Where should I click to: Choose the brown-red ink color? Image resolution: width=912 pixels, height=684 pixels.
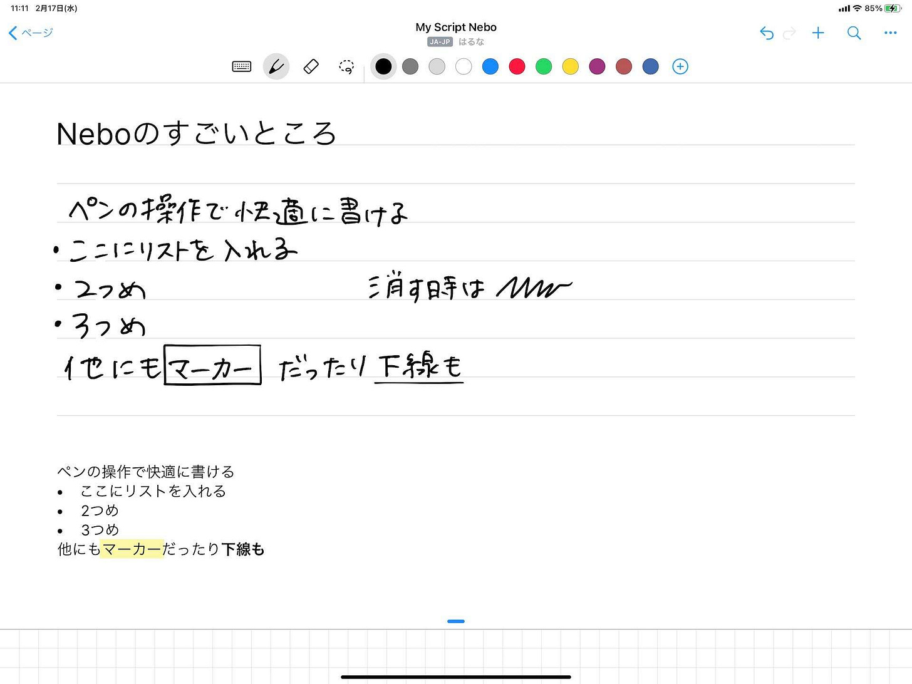pyautogui.click(x=624, y=66)
